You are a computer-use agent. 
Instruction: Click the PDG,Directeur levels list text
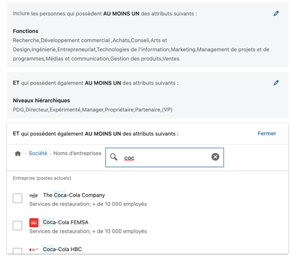click(x=92, y=109)
